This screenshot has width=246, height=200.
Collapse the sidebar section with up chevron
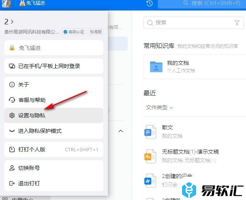(121, 131)
